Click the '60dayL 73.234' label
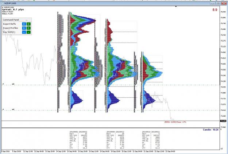This screenshot has width=228, height=154. (7, 14)
